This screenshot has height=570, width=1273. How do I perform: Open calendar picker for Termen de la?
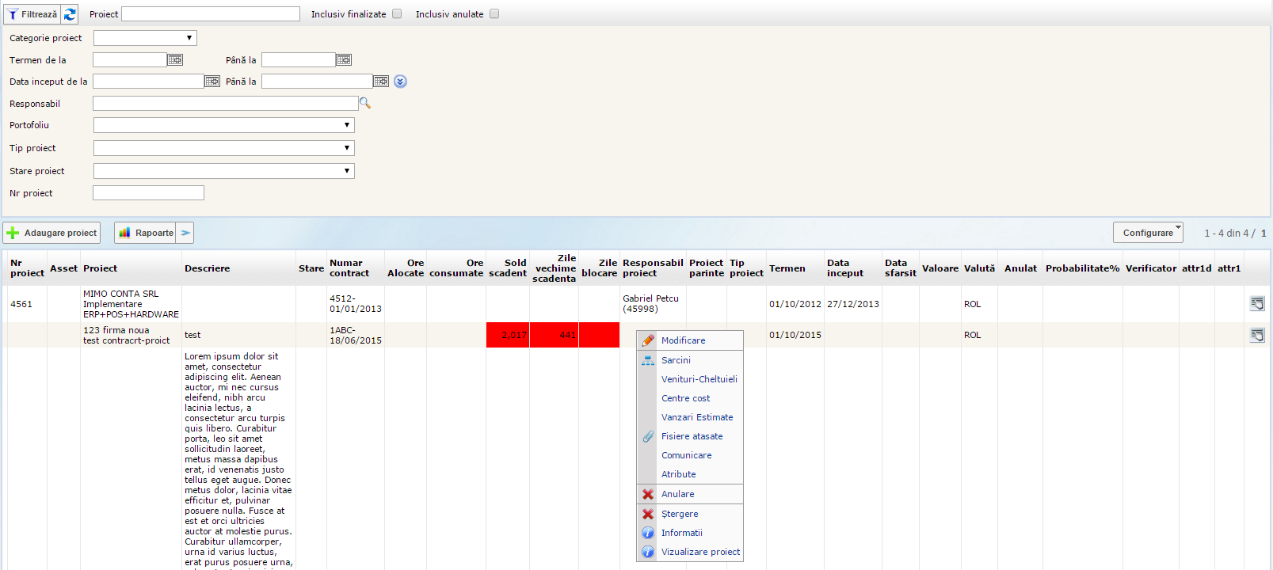point(175,60)
